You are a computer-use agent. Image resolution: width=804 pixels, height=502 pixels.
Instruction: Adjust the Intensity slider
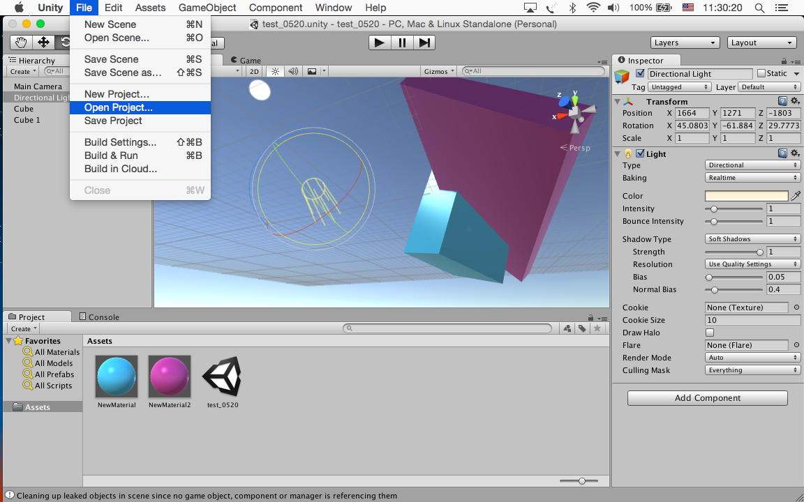click(734, 208)
